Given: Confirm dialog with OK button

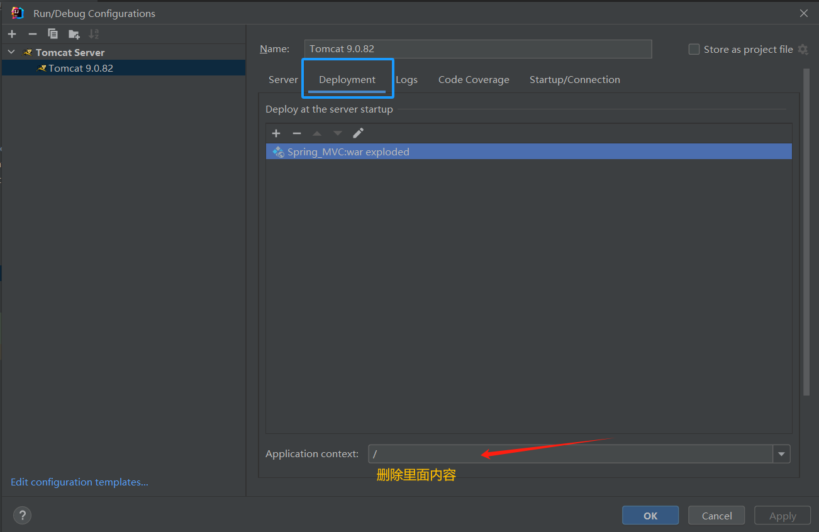Looking at the screenshot, I should 650,516.
